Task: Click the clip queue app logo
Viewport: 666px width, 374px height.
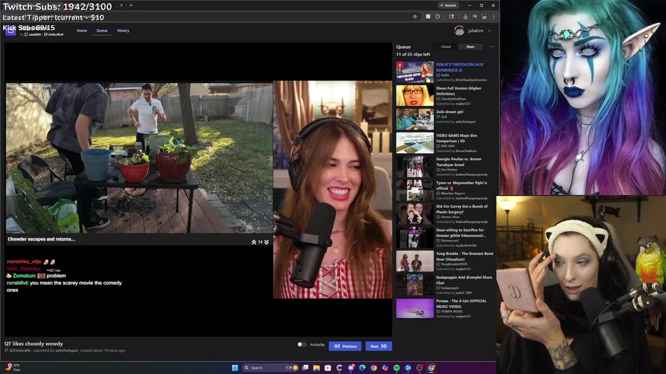Action: [10, 31]
